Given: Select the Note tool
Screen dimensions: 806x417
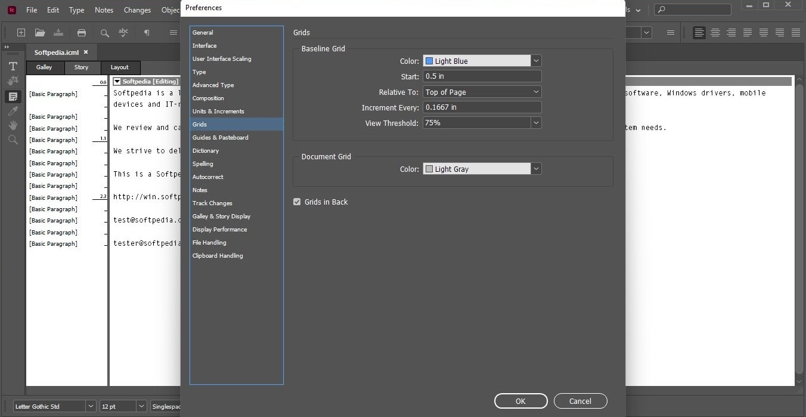Looking at the screenshot, I should click(13, 97).
